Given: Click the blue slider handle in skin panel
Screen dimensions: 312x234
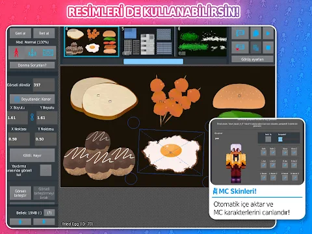Looking at the screenshot, I should pos(280,139).
